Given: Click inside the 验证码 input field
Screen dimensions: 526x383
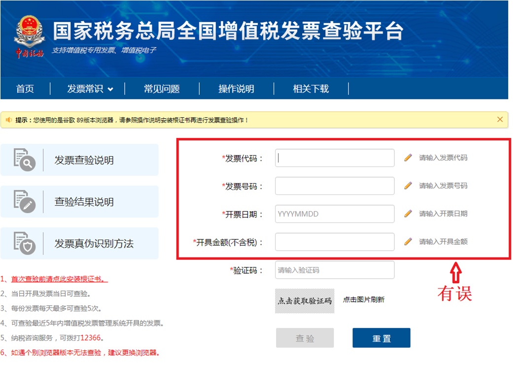Looking at the screenshot, I should pyautogui.click(x=335, y=270).
